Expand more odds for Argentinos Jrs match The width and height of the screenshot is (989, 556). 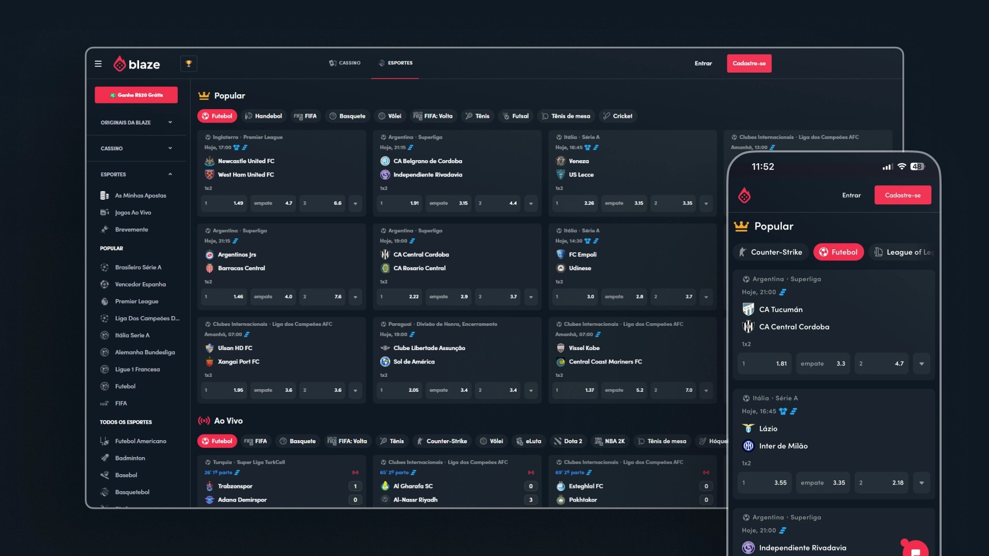tap(355, 297)
